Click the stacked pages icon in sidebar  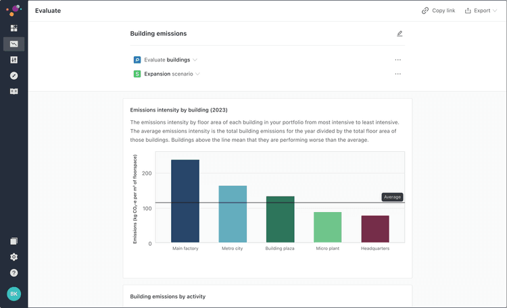click(x=14, y=241)
